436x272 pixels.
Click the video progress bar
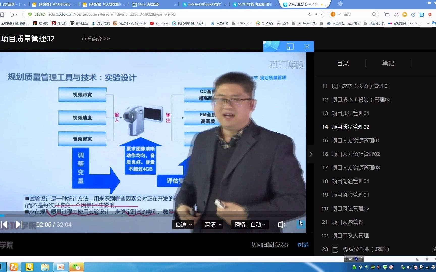coord(151,215)
